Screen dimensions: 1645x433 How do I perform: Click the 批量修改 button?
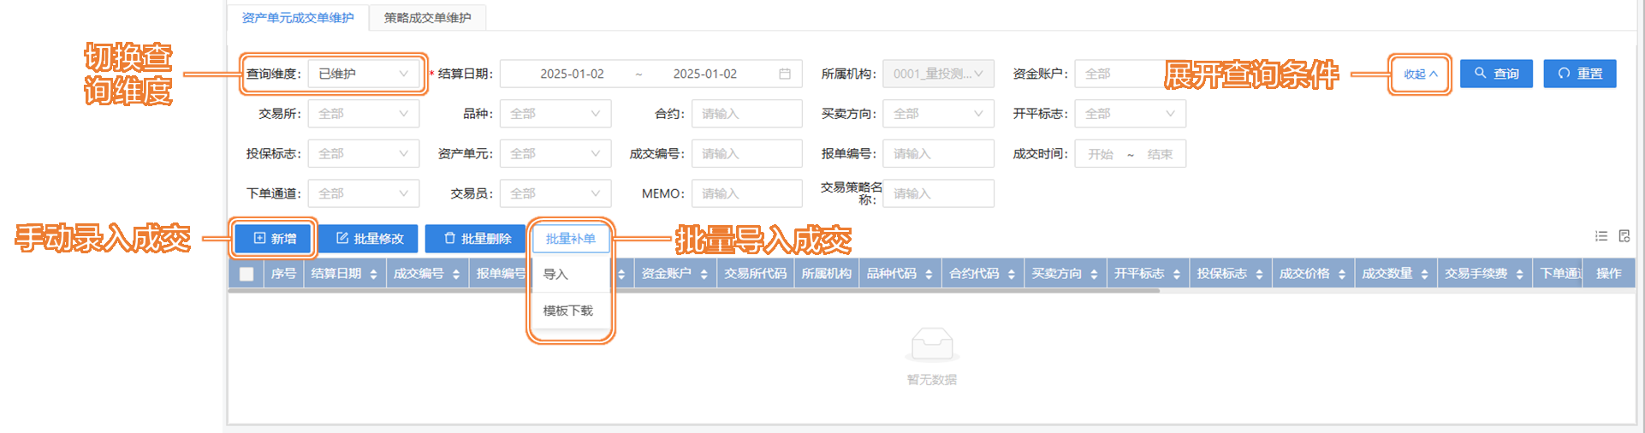pyautogui.click(x=369, y=239)
